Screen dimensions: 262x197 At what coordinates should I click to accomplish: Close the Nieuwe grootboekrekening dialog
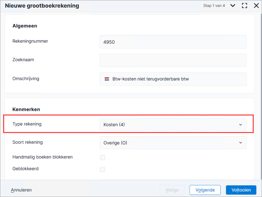(x=256, y=6)
